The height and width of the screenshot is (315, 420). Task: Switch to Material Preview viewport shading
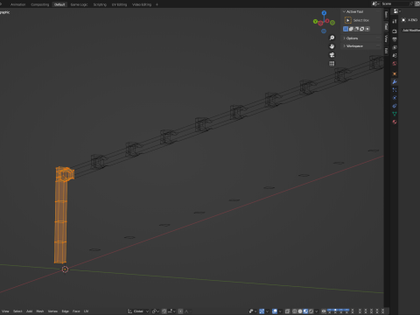point(305,311)
